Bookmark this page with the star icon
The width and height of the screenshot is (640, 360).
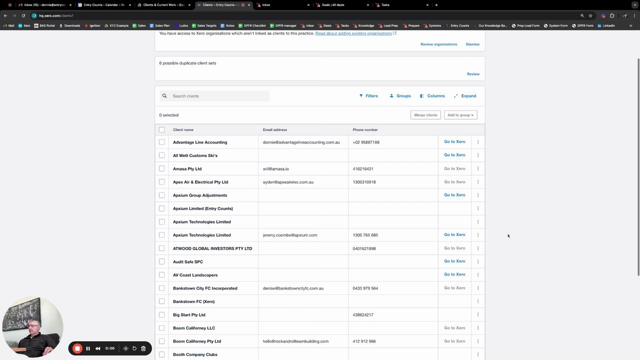click(x=590, y=15)
